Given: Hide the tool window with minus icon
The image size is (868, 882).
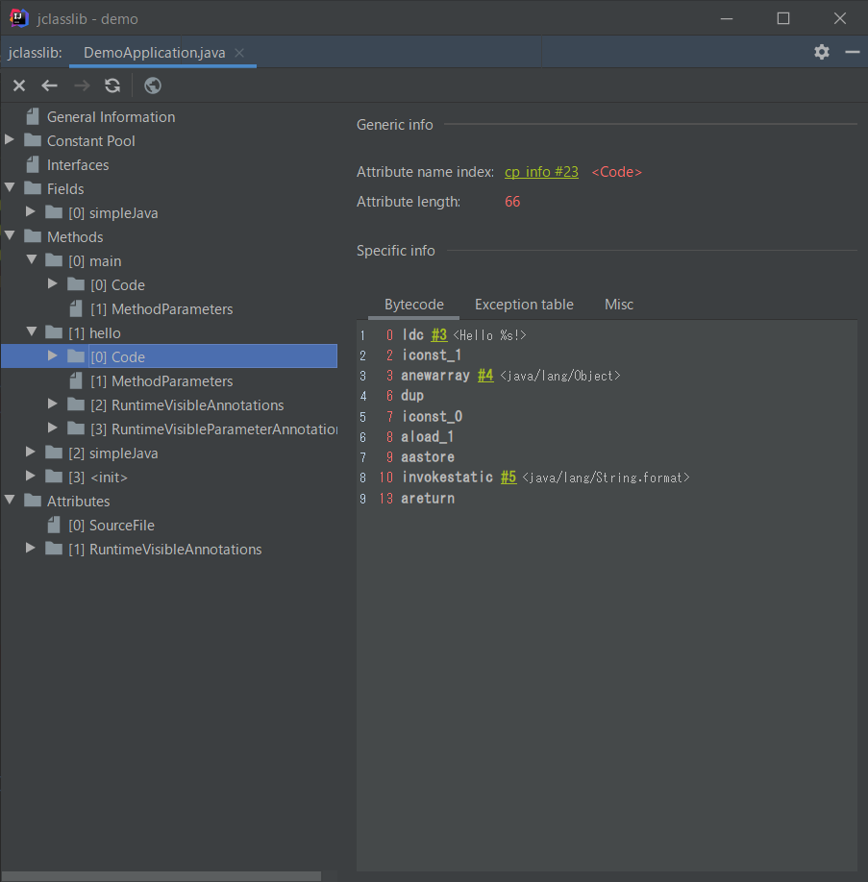Looking at the screenshot, I should point(852,52).
